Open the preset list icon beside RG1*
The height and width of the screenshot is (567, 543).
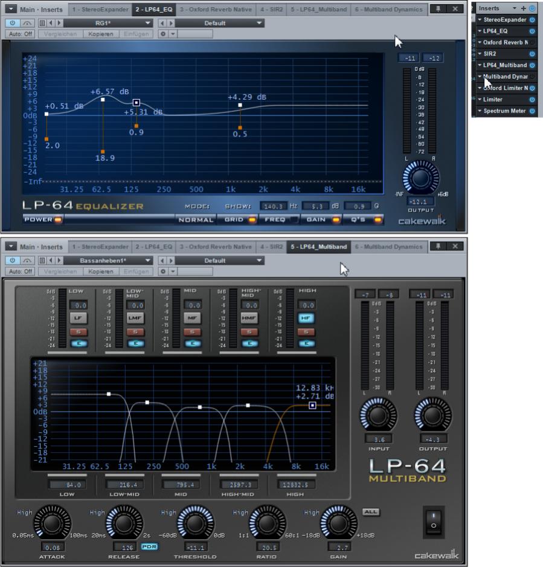click(x=42, y=23)
